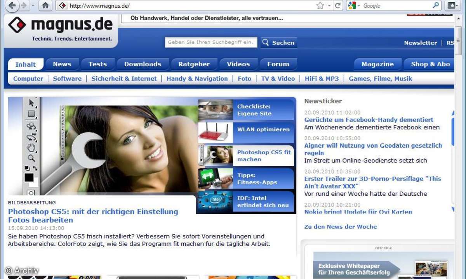Image resolution: width=466 pixels, height=279 pixels.
Task: Open the Newsletter link
Action: pyautogui.click(x=420, y=43)
